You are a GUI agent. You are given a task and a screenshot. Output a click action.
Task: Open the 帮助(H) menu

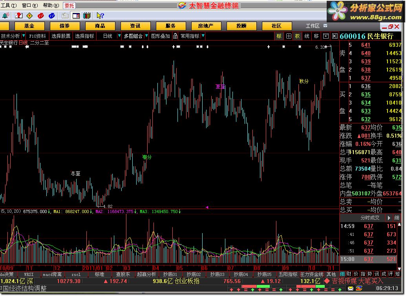pyautogui.click(x=51, y=6)
